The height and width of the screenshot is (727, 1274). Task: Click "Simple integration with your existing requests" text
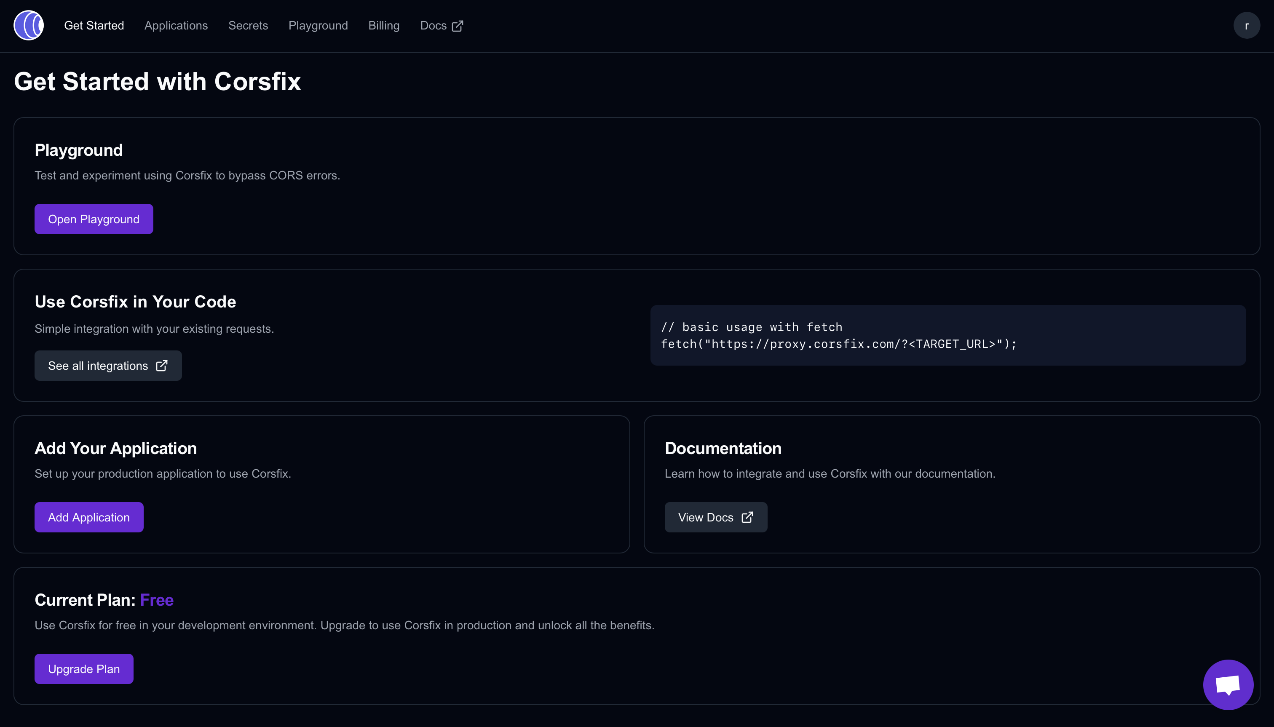click(x=154, y=329)
